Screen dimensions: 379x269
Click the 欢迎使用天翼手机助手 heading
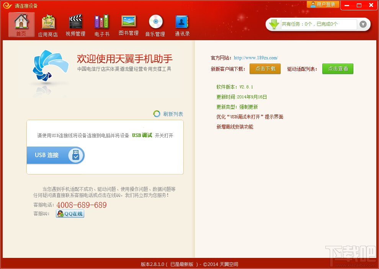[125, 59]
